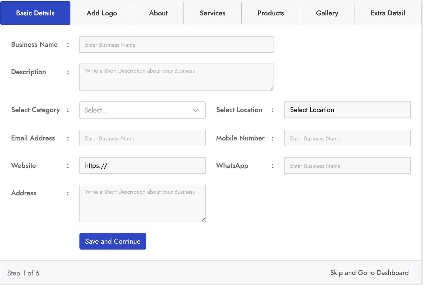Focus the Description text area
The image size is (423, 285).
point(176,77)
